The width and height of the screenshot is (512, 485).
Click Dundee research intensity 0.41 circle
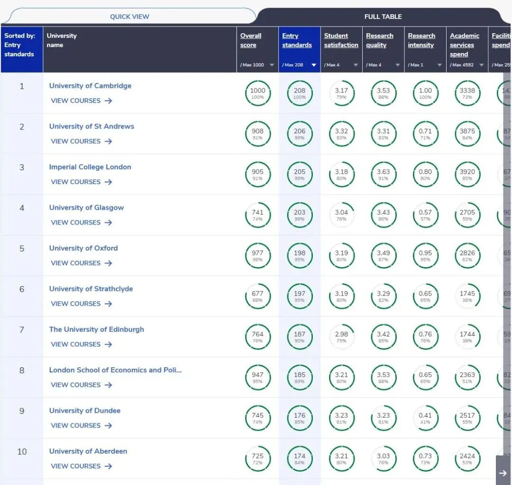425,418
